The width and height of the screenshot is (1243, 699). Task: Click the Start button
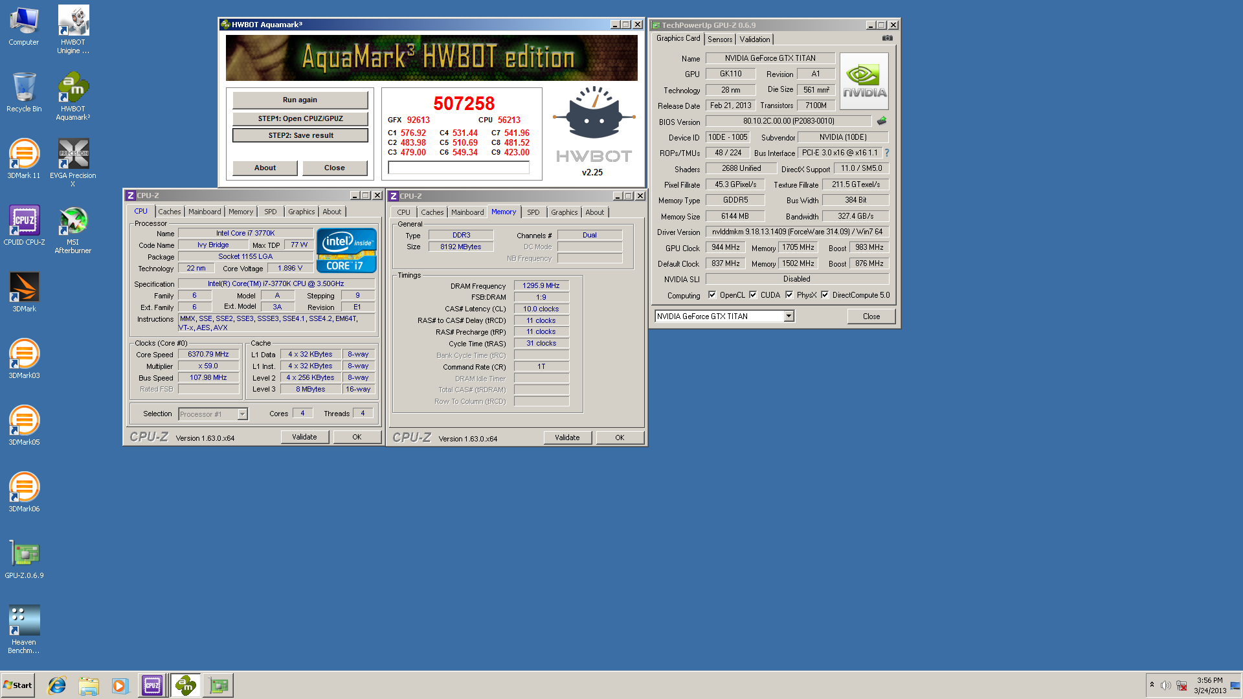[18, 685]
